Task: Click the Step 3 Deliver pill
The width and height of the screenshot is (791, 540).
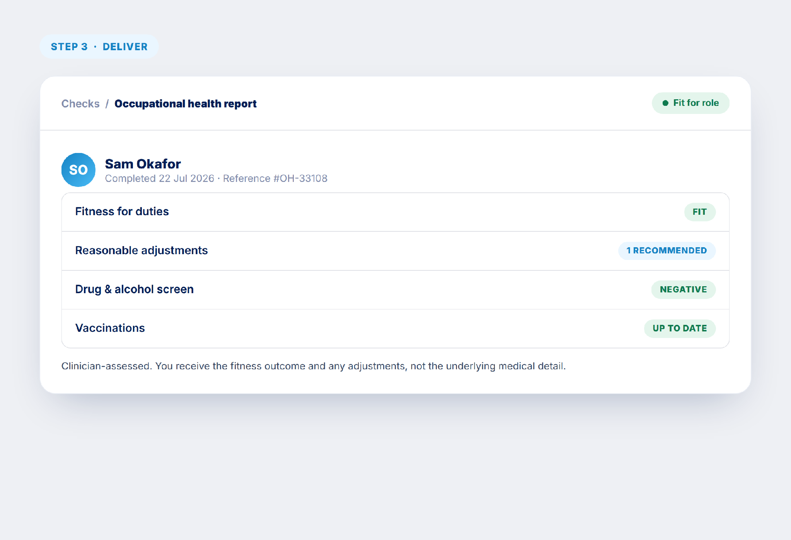Action: click(x=99, y=47)
